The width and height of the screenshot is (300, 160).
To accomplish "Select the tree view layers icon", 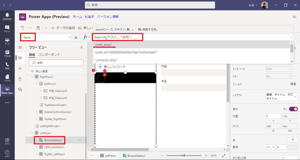I will click(x=20, y=58).
